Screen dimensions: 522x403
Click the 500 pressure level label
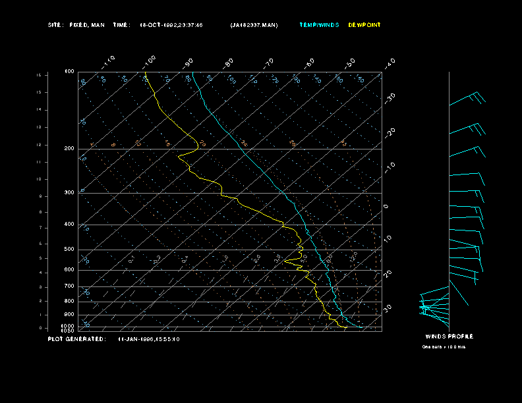click(69, 250)
